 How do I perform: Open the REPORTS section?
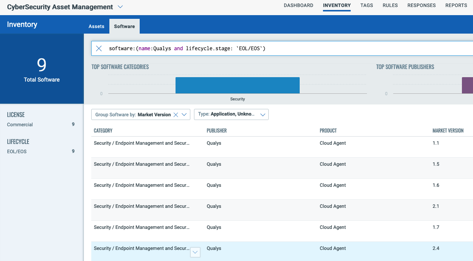[456, 5]
